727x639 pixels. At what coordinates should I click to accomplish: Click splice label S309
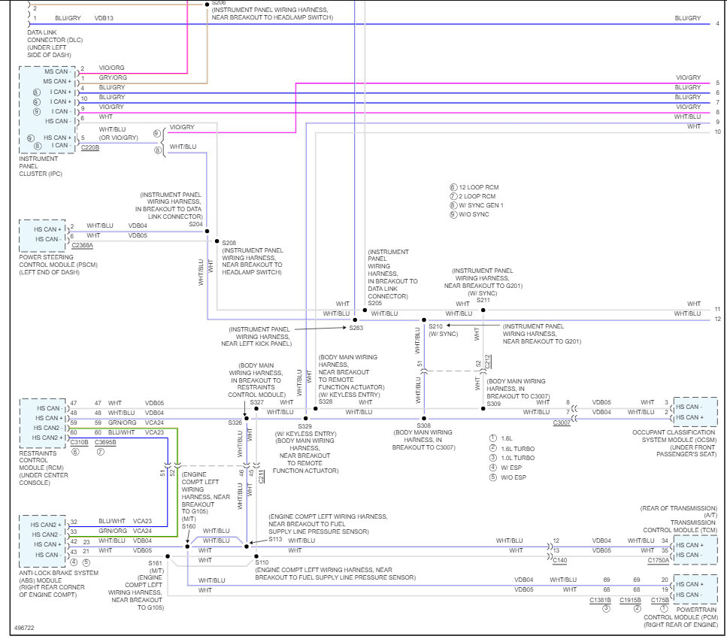494,404
